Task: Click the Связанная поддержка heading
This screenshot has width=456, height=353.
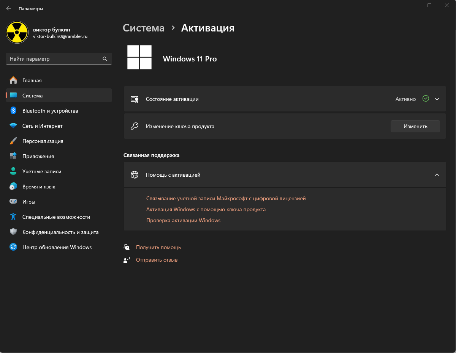Action: point(152,155)
